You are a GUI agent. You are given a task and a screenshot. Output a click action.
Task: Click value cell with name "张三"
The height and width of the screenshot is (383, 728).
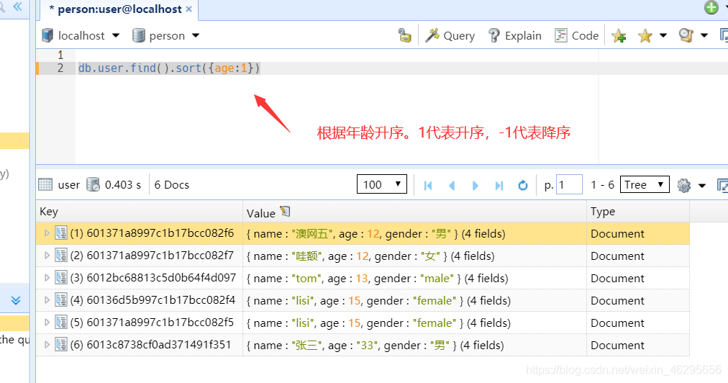tap(414, 345)
